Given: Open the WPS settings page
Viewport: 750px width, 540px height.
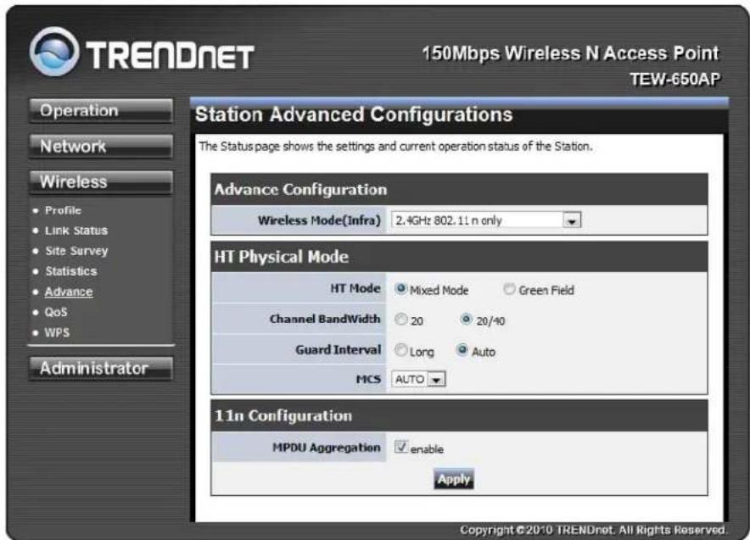Looking at the screenshot, I should [57, 332].
